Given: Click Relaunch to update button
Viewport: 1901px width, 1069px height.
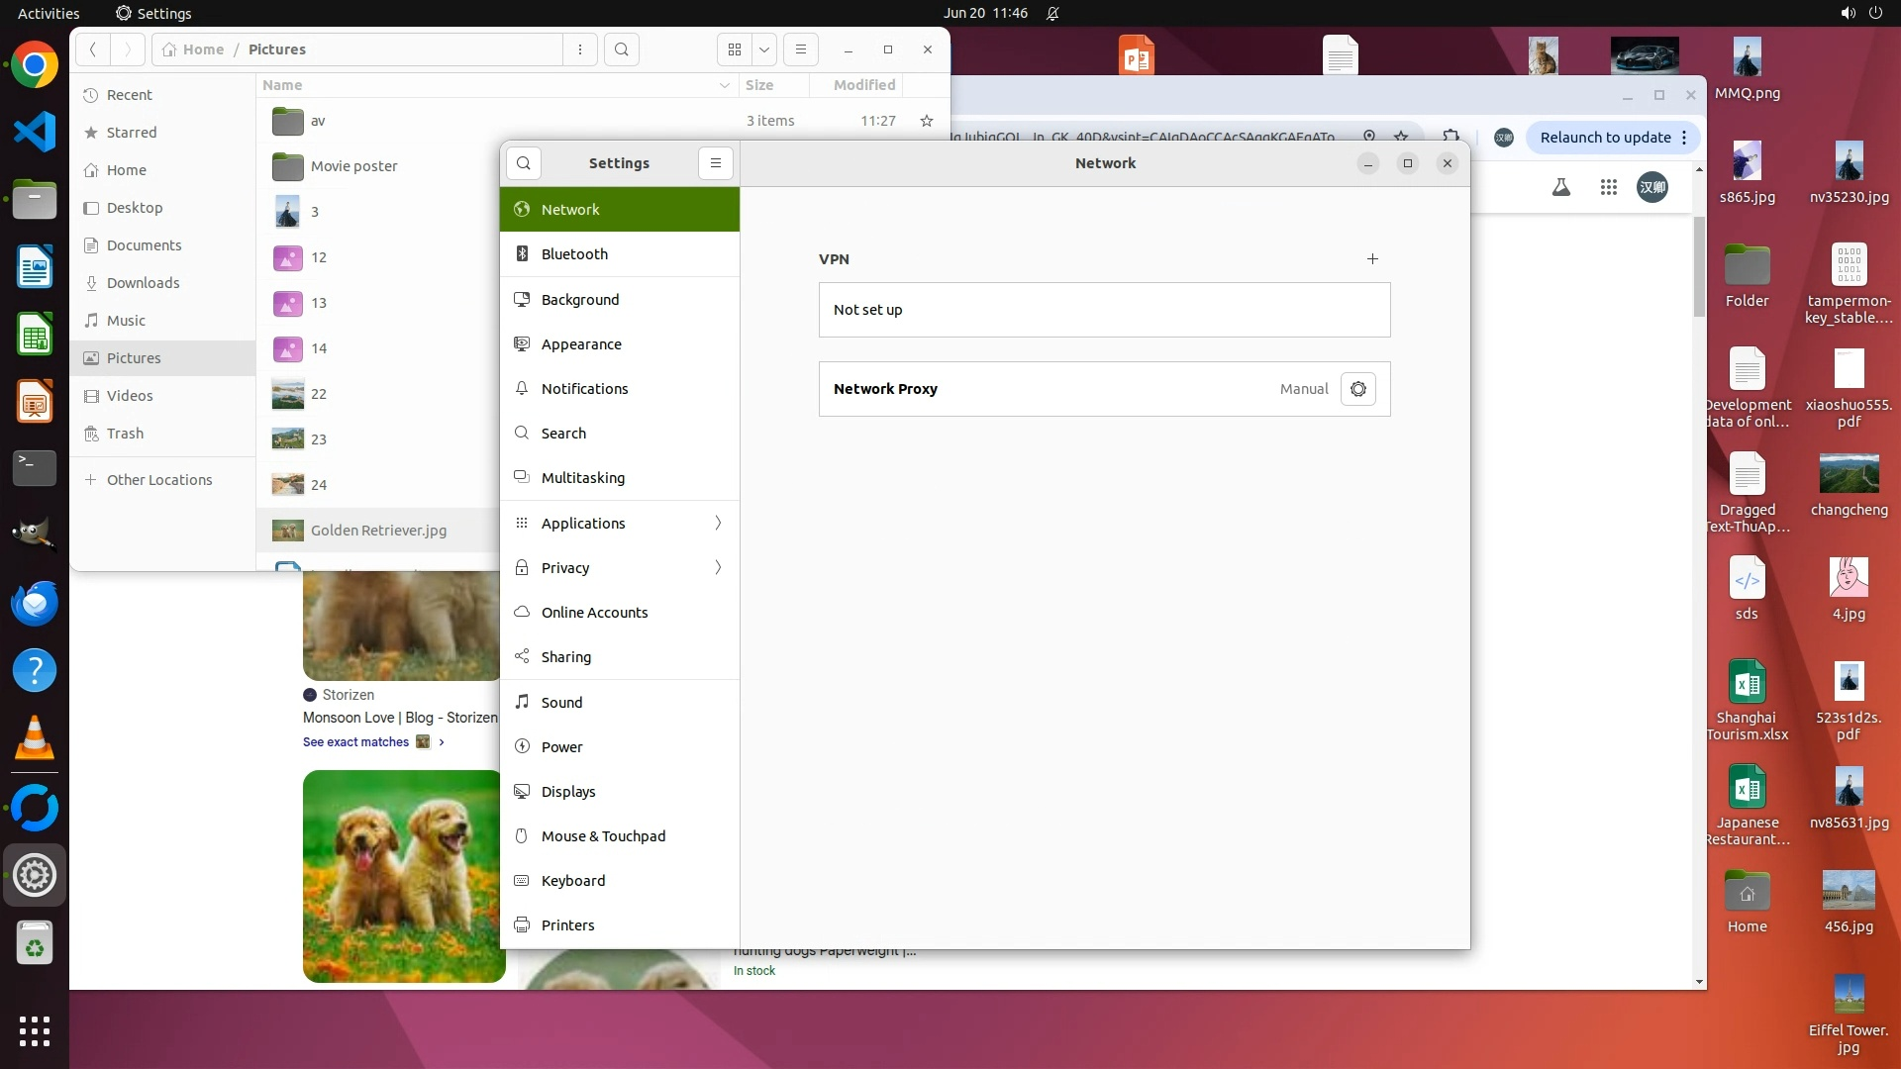Looking at the screenshot, I should (x=1605, y=138).
